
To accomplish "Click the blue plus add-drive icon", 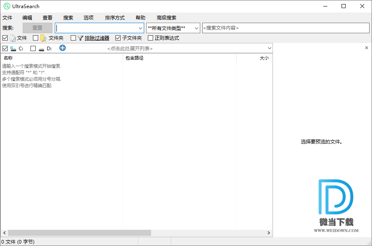I will (63, 48).
